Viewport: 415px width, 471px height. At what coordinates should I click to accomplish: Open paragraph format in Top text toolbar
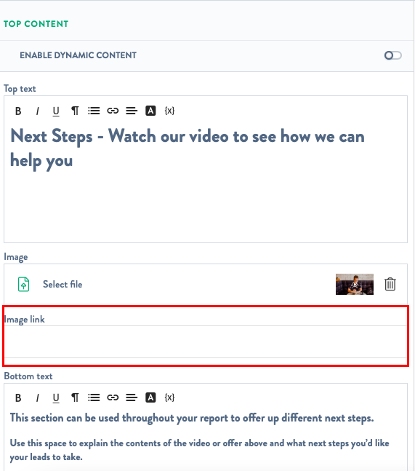pyautogui.click(x=75, y=111)
